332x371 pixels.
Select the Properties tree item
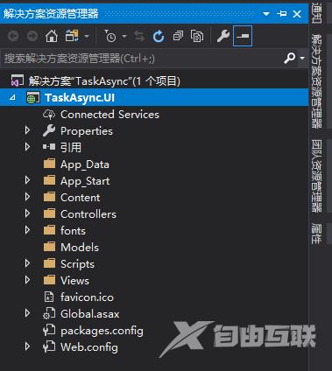click(87, 131)
